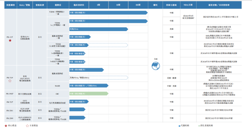Click the NDA date column header
The height and width of the screenshot is (129, 252).
tap(188, 5)
